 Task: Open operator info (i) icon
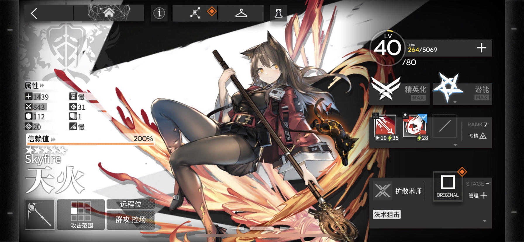pos(159,13)
